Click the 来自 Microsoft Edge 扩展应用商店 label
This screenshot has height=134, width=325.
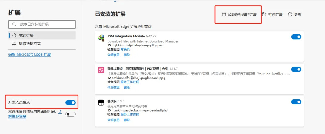click(x=123, y=27)
